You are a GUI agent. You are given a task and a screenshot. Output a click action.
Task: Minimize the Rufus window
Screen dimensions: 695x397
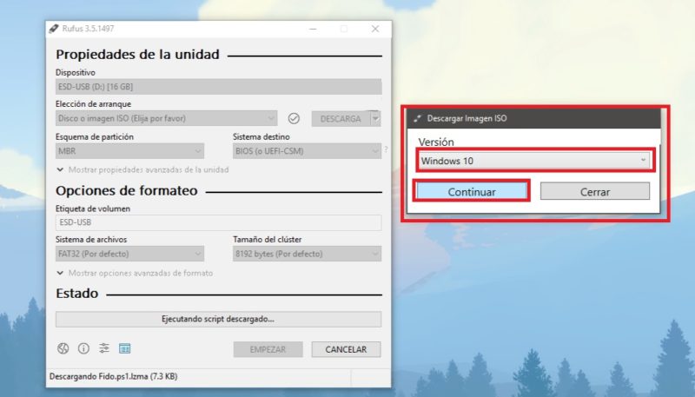(313, 29)
